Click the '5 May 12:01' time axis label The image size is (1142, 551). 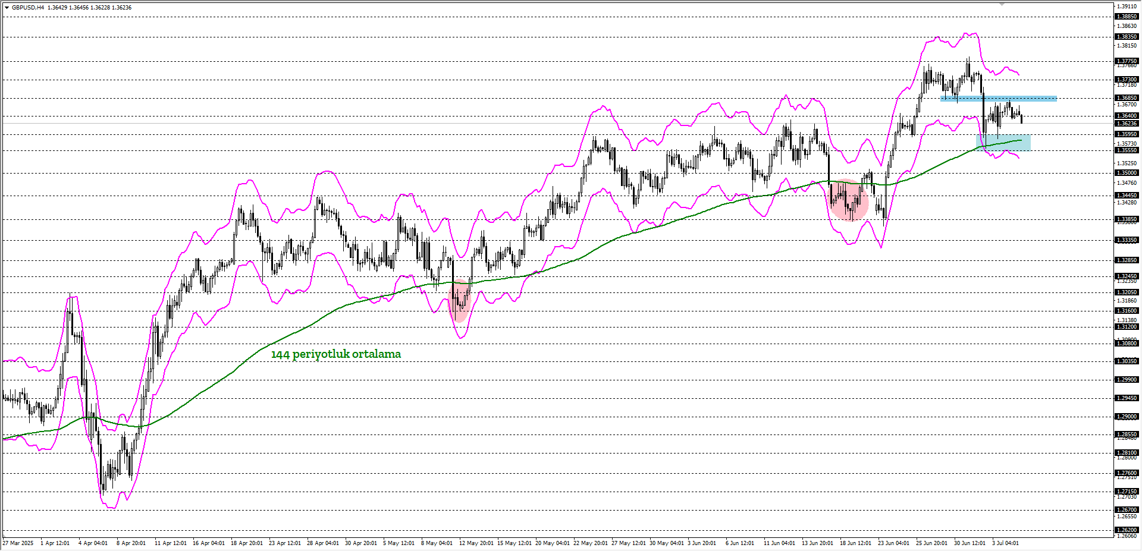tap(399, 543)
